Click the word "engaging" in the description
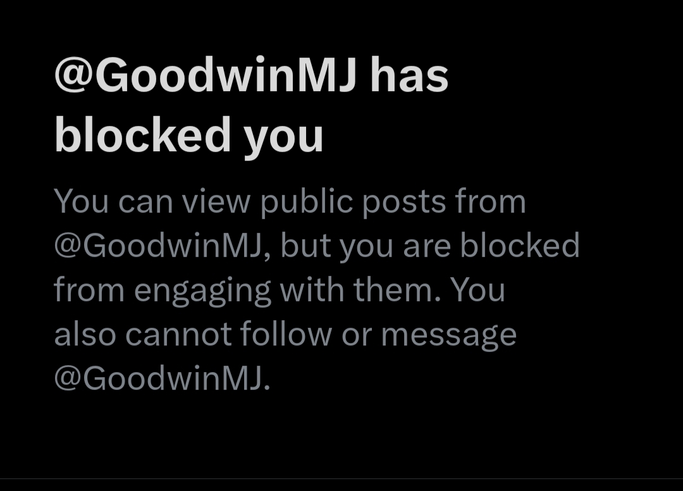 pyautogui.click(x=202, y=292)
